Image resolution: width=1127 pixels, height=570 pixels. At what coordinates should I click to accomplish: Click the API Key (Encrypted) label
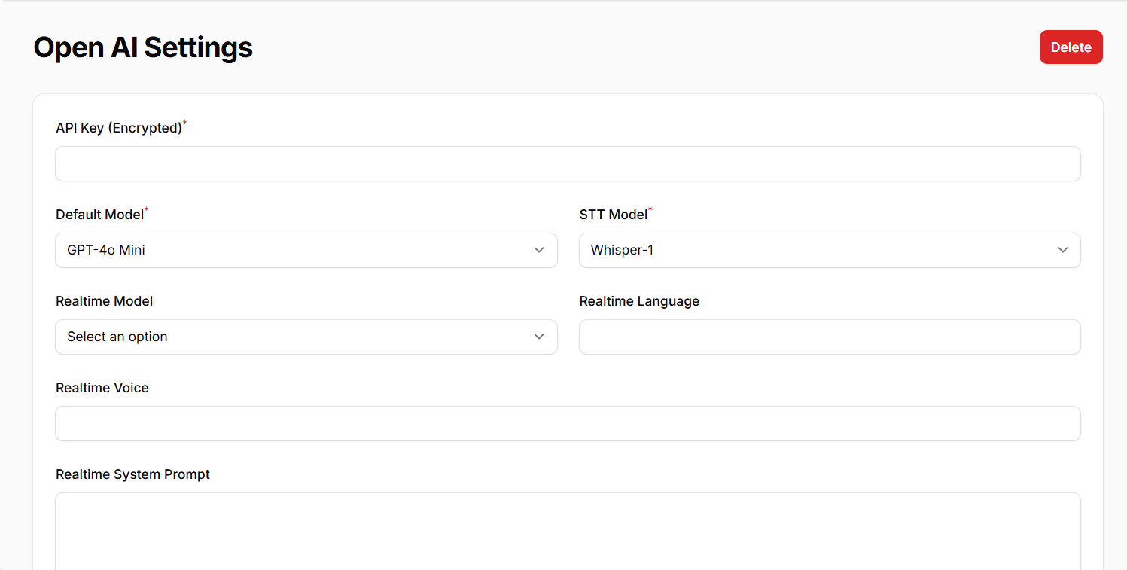[118, 127]
